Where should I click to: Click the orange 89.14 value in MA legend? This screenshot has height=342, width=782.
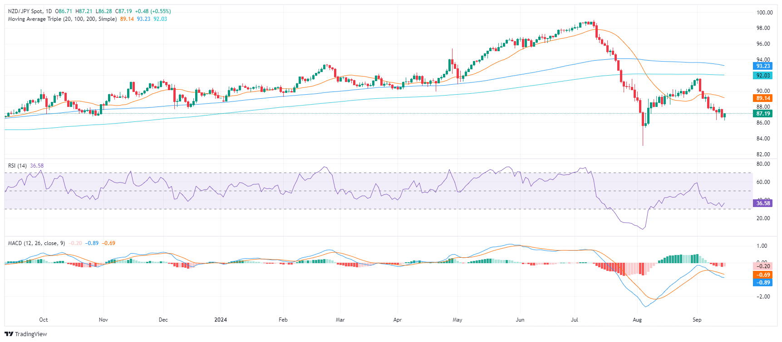[x=127, y=19]
